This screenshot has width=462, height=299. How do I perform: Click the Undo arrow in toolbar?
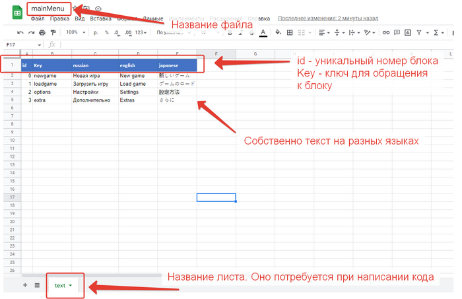[21, 32]
